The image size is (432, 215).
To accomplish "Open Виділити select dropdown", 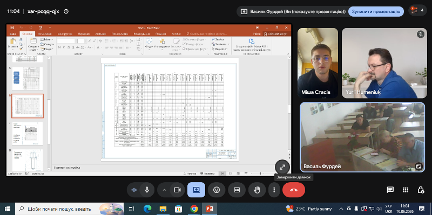I will point(219,49).
